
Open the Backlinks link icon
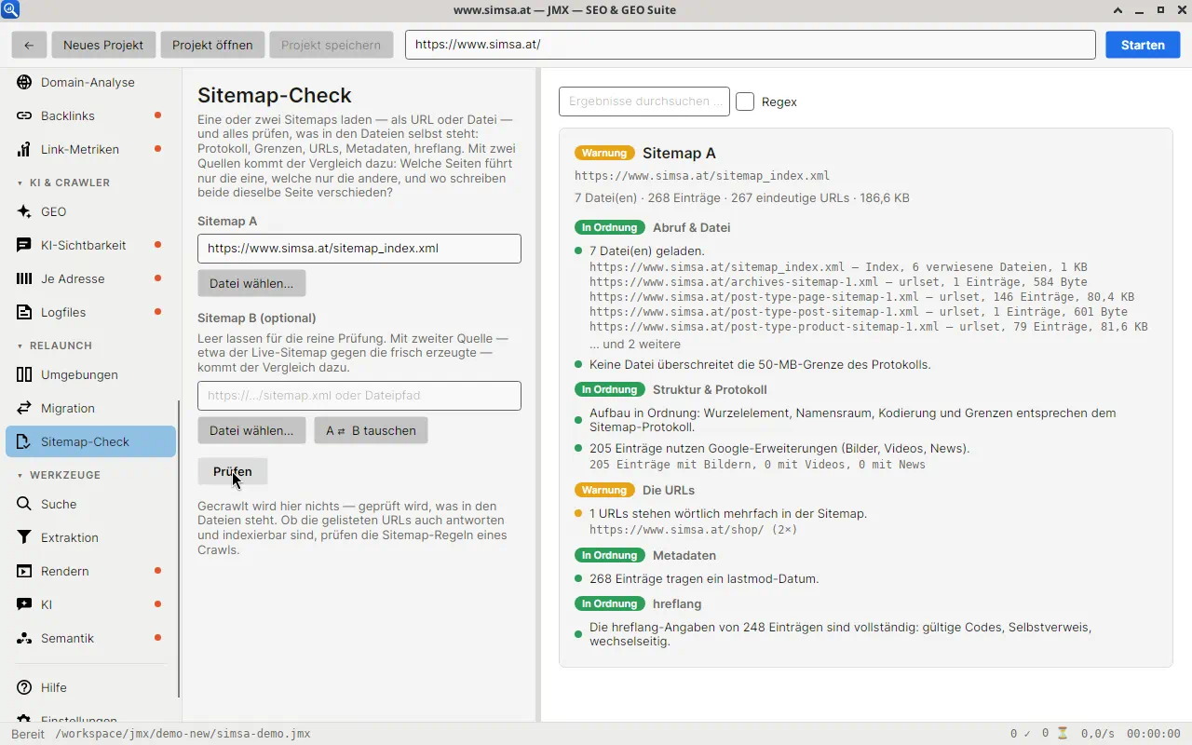tap(24, 115)
